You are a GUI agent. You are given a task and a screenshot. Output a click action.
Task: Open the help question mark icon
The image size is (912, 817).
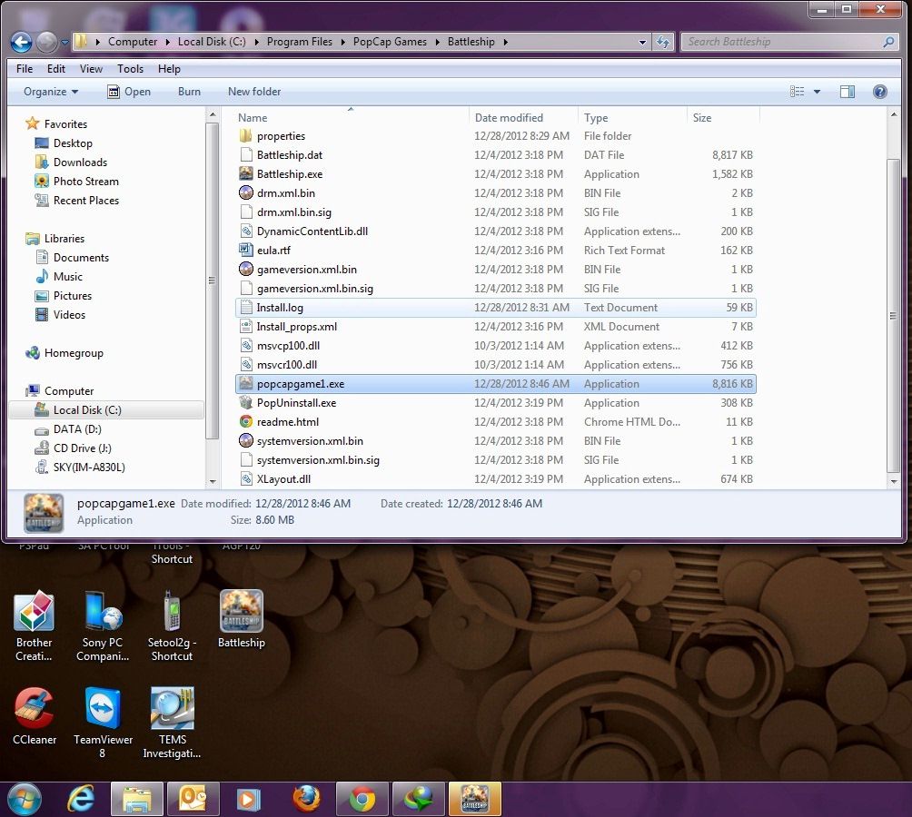880,91
